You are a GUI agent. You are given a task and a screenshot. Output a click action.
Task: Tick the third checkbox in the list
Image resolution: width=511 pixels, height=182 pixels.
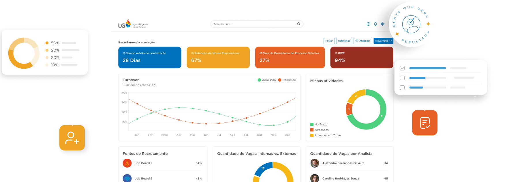[402, 88]
